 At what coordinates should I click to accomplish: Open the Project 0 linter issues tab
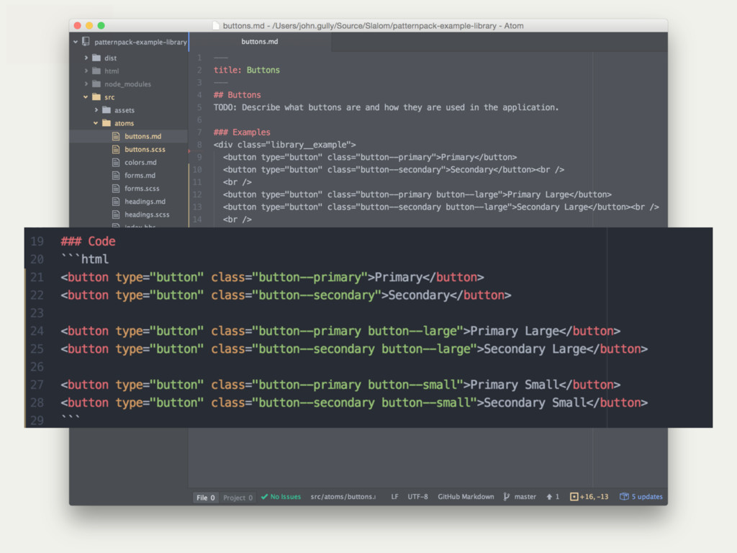tap(238, 498)
